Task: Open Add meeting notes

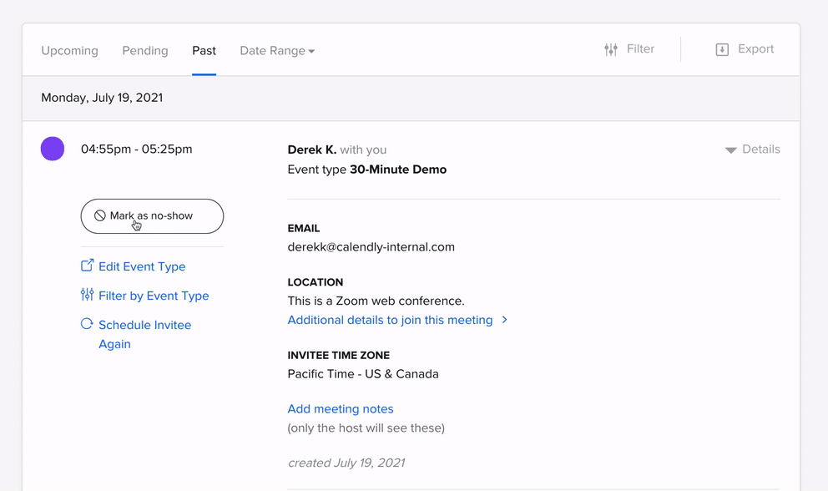Action: [340, 408]
